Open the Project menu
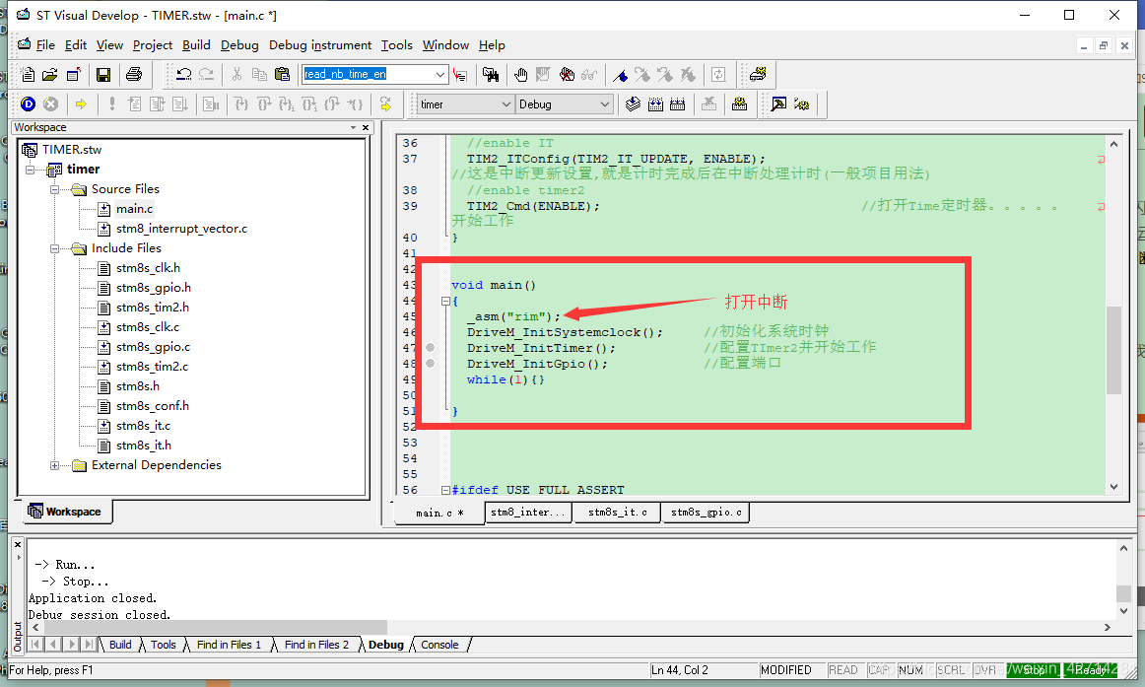This screenshot has height=687, width=1145. click(153, 45)
